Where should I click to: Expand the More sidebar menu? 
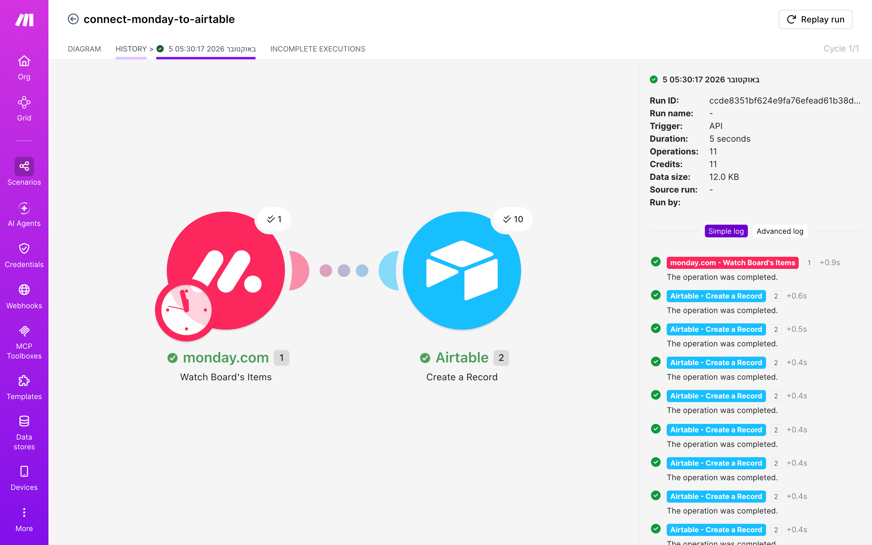click(24, 519)
